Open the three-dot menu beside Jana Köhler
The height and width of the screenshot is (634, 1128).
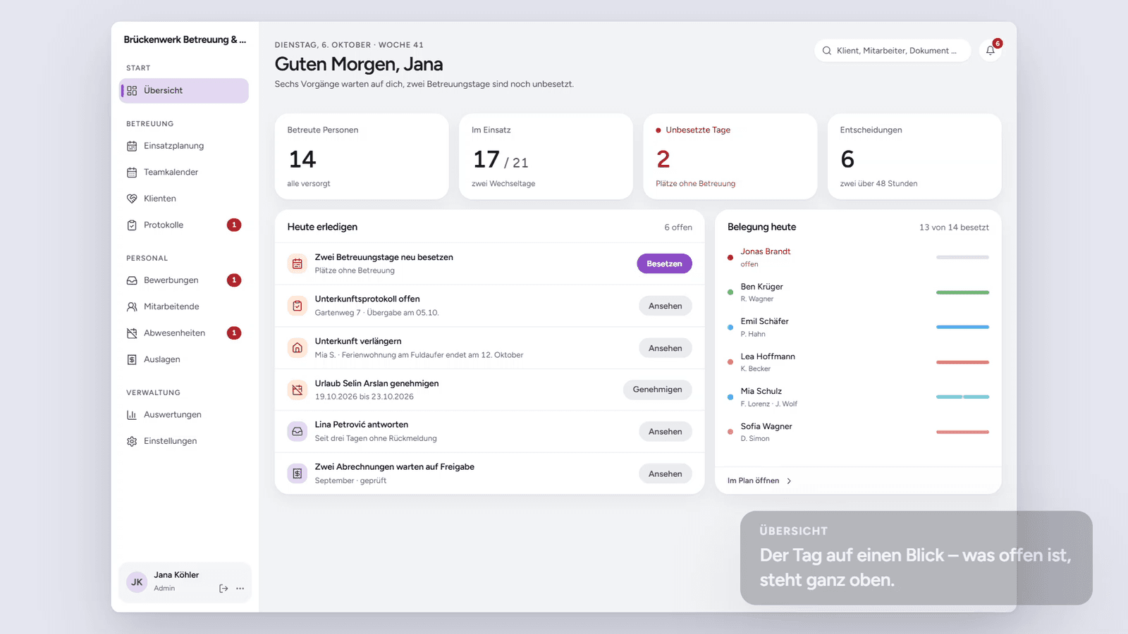click(x=240, y=588)
